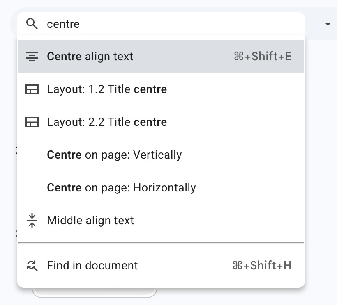The image size is (337, 305).
Task: Click the find and replace icon
Action: 32,266
